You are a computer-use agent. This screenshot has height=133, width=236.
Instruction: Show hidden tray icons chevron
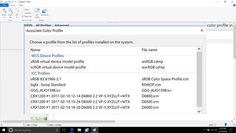pos(204,130)
